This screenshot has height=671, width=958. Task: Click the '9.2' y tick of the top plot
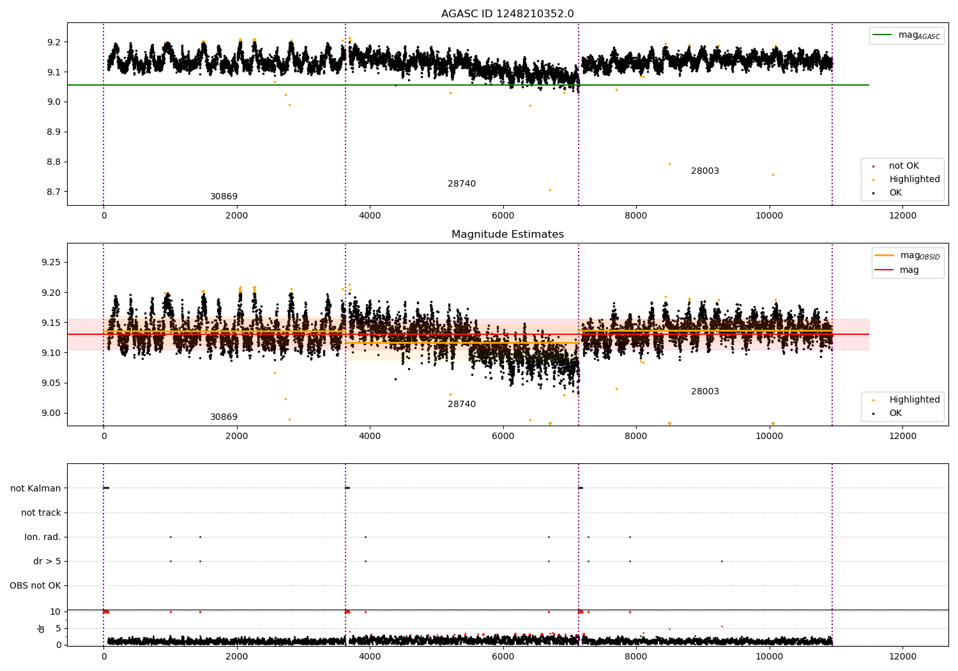(x=54, y=42)
